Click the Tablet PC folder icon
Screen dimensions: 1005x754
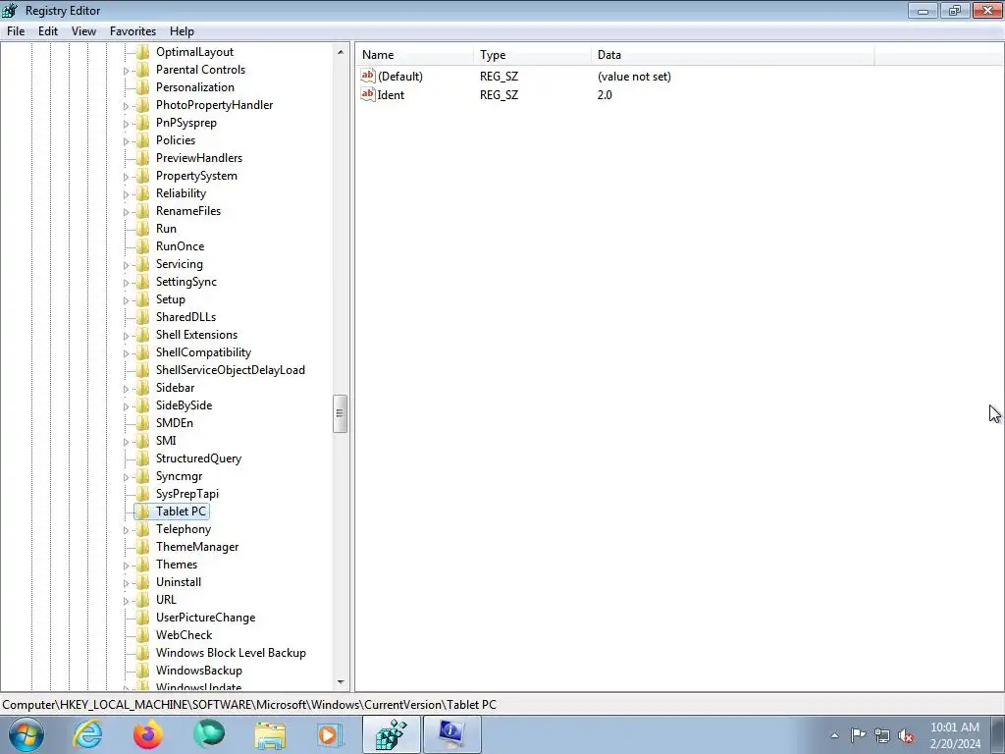click(x=143, y=512)
